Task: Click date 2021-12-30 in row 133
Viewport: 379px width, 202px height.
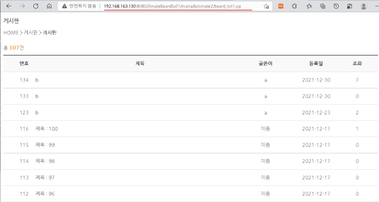Action: click(316, 96)
